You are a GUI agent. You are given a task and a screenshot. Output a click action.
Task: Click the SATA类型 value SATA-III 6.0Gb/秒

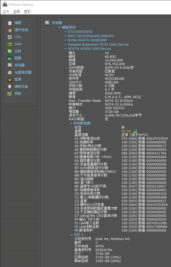tap(119, 68)
